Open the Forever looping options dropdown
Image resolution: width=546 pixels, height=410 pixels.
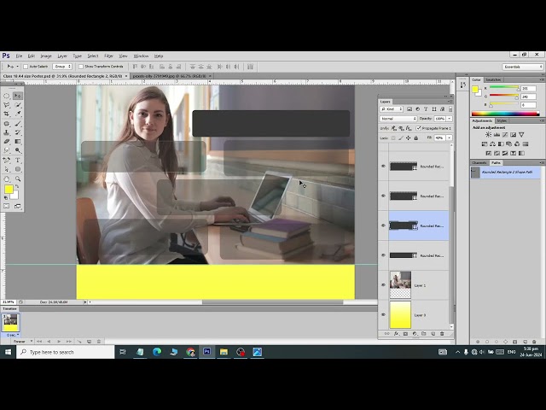[x=23, y=342]
